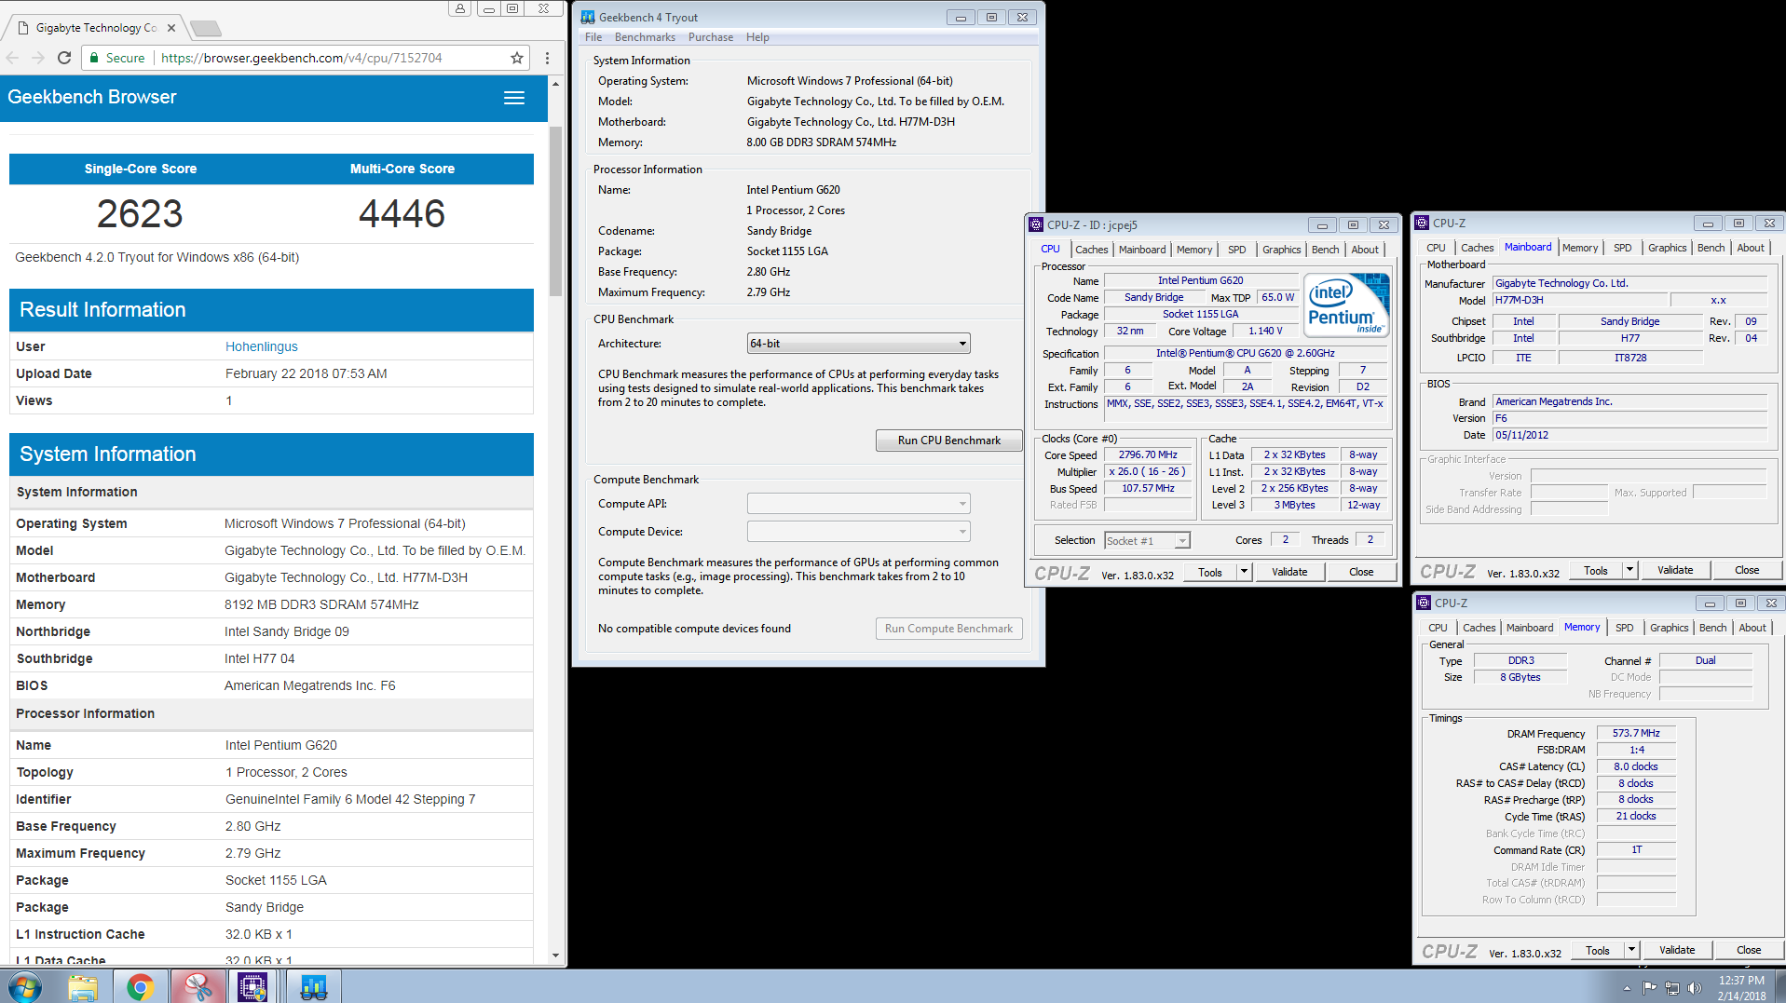The height and width of the screenshot is (1003, 1786).
Task: Open the Geekbench Purchase menu
Action: click(711, 37)
